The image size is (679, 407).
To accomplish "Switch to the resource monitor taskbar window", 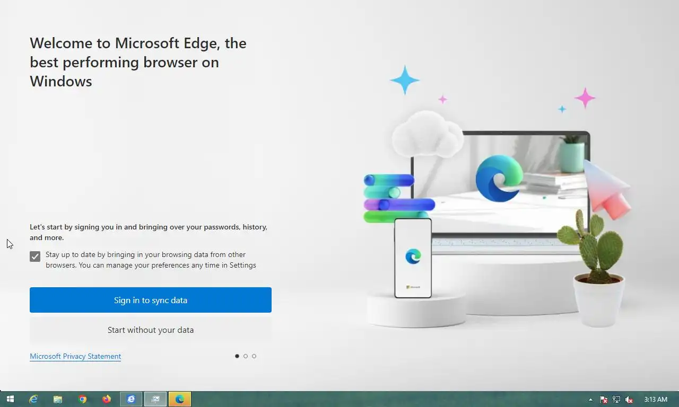I will pos(155,399).
